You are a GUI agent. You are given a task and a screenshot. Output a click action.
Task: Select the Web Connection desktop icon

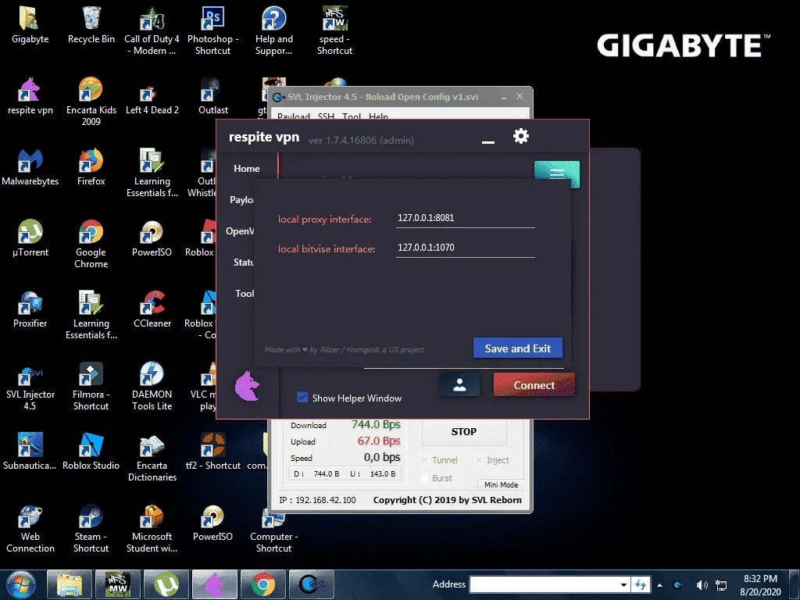[30, 529]
